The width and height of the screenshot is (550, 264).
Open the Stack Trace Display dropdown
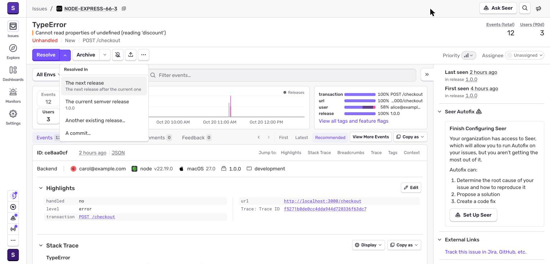pos(368,245)
